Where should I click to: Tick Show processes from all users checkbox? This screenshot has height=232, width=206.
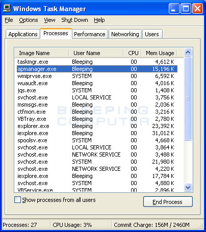(18, 200)
